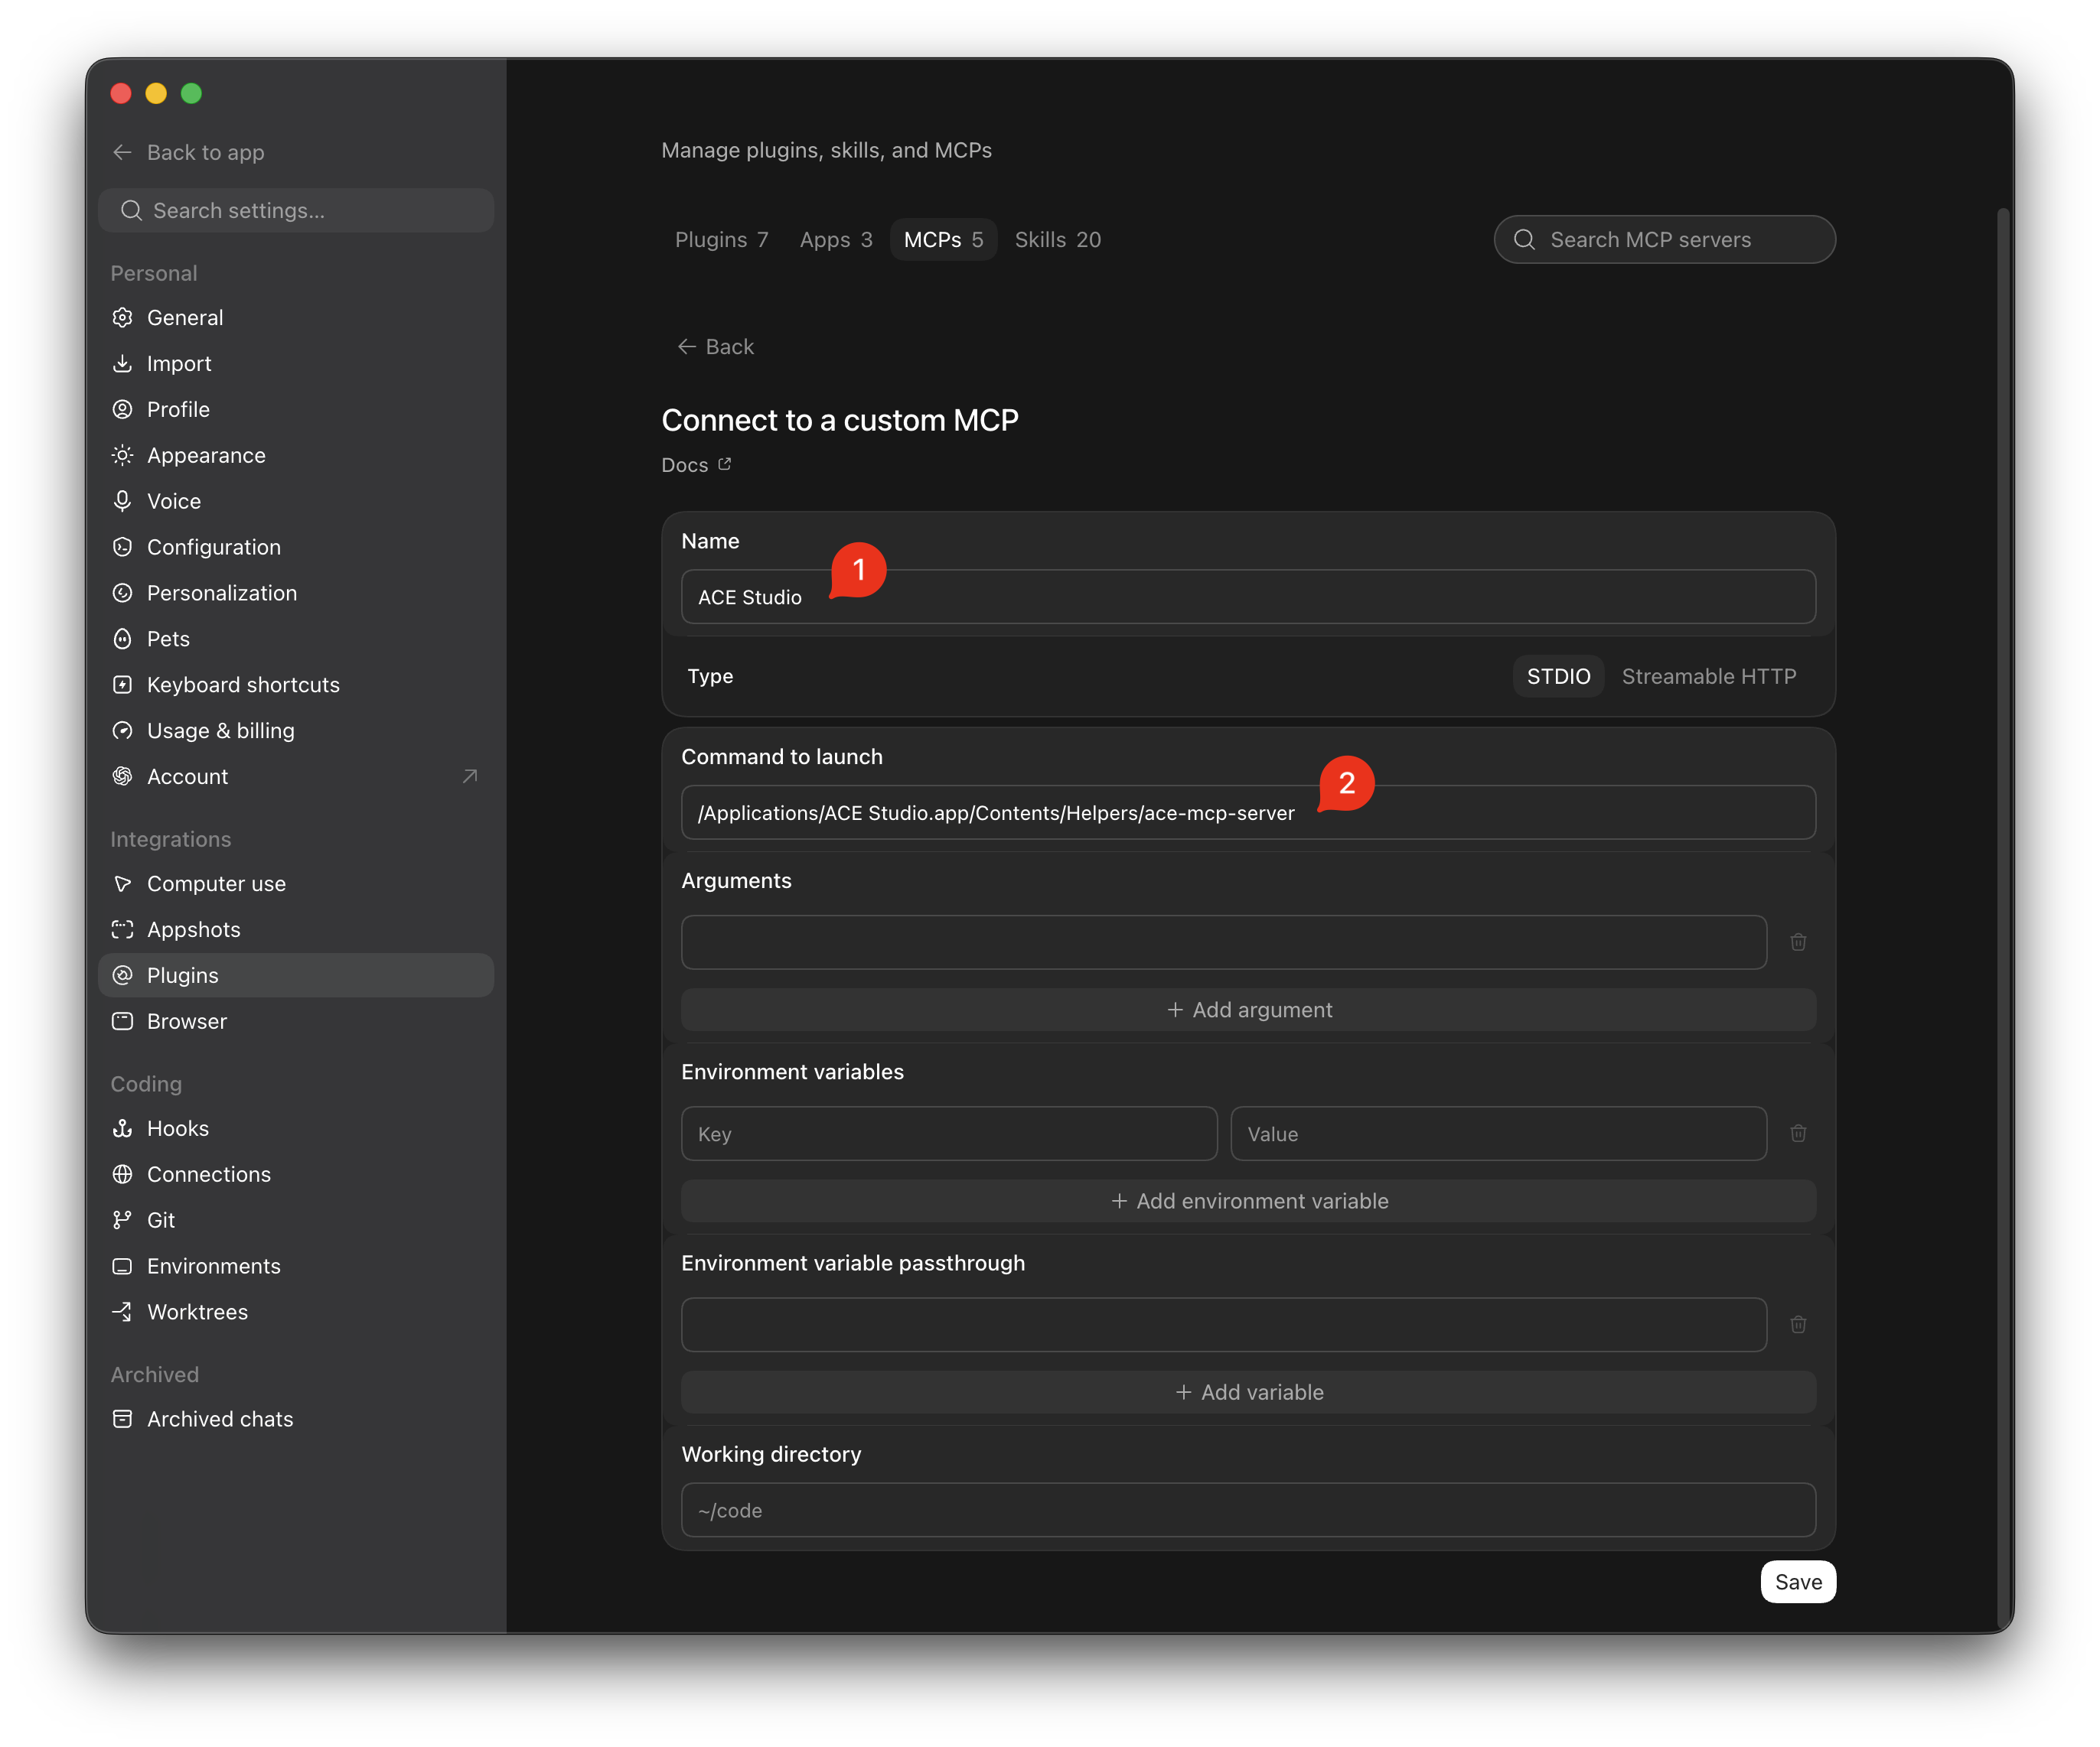Click the Keyboard shortcuts icon

122,685
